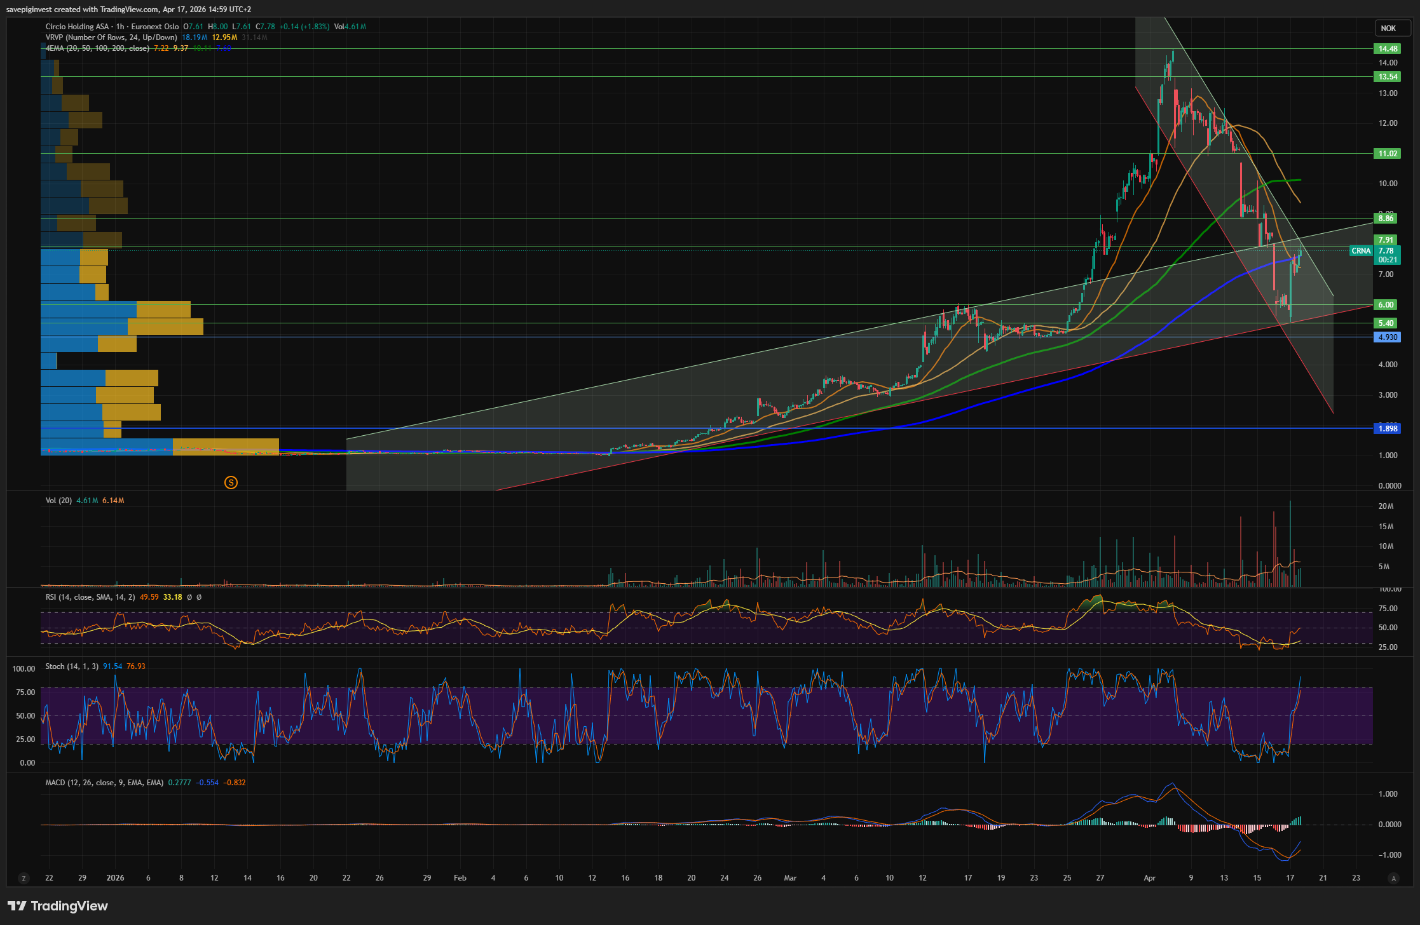Select the blue 4.930 price level tag
Screen dimensions: 1420x925
pos(1386,337)
